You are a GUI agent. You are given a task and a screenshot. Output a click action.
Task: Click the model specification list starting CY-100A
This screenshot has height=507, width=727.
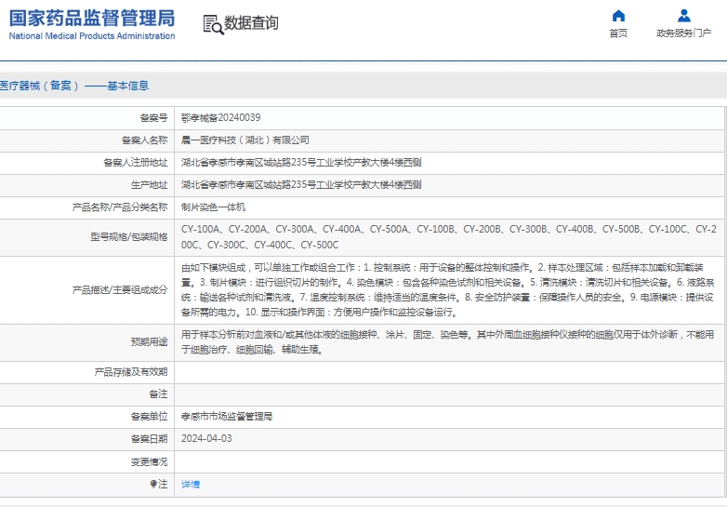click(449, 237)
